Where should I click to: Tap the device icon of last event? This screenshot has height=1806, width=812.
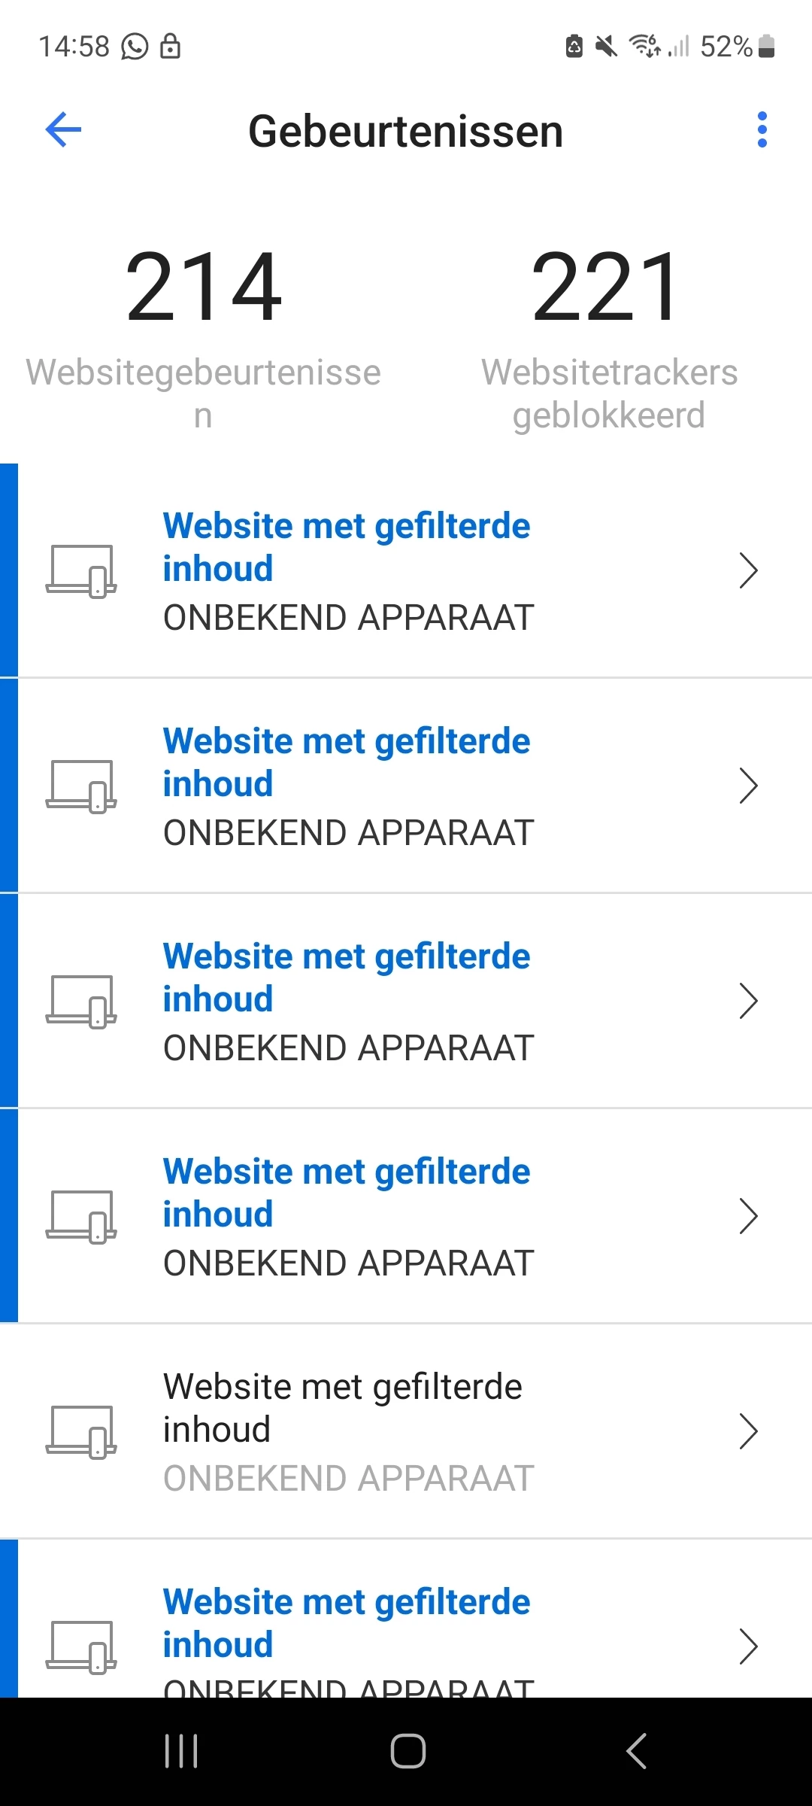coord(81,1646)
